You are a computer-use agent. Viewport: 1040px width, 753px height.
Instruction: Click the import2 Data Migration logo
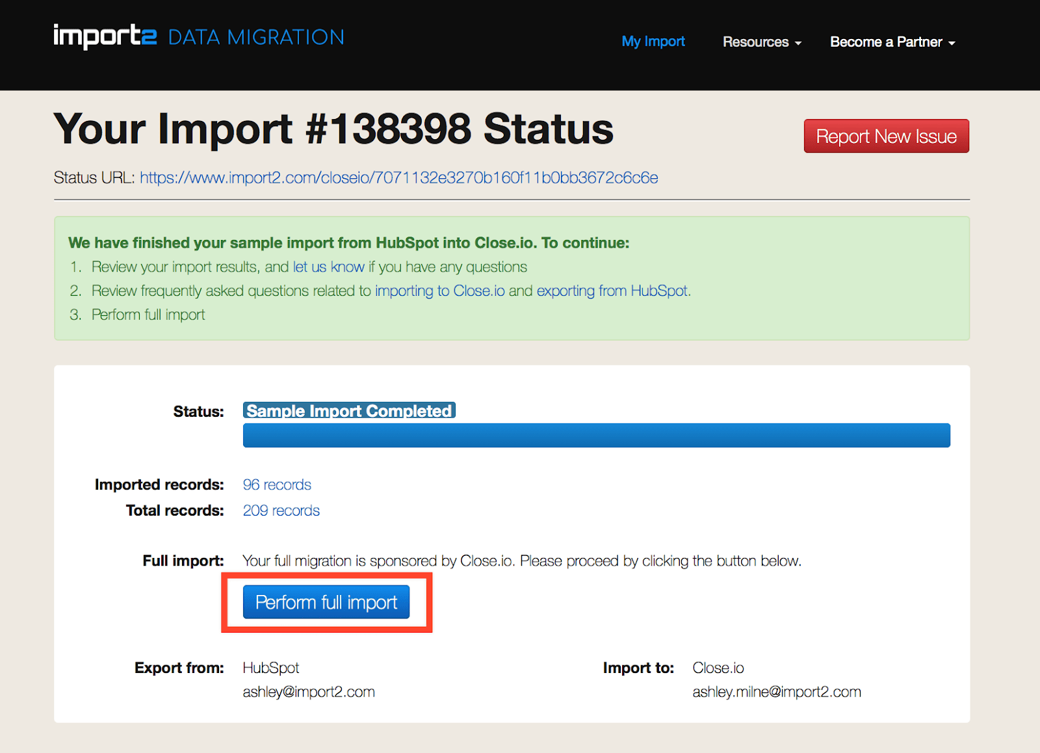199,36
